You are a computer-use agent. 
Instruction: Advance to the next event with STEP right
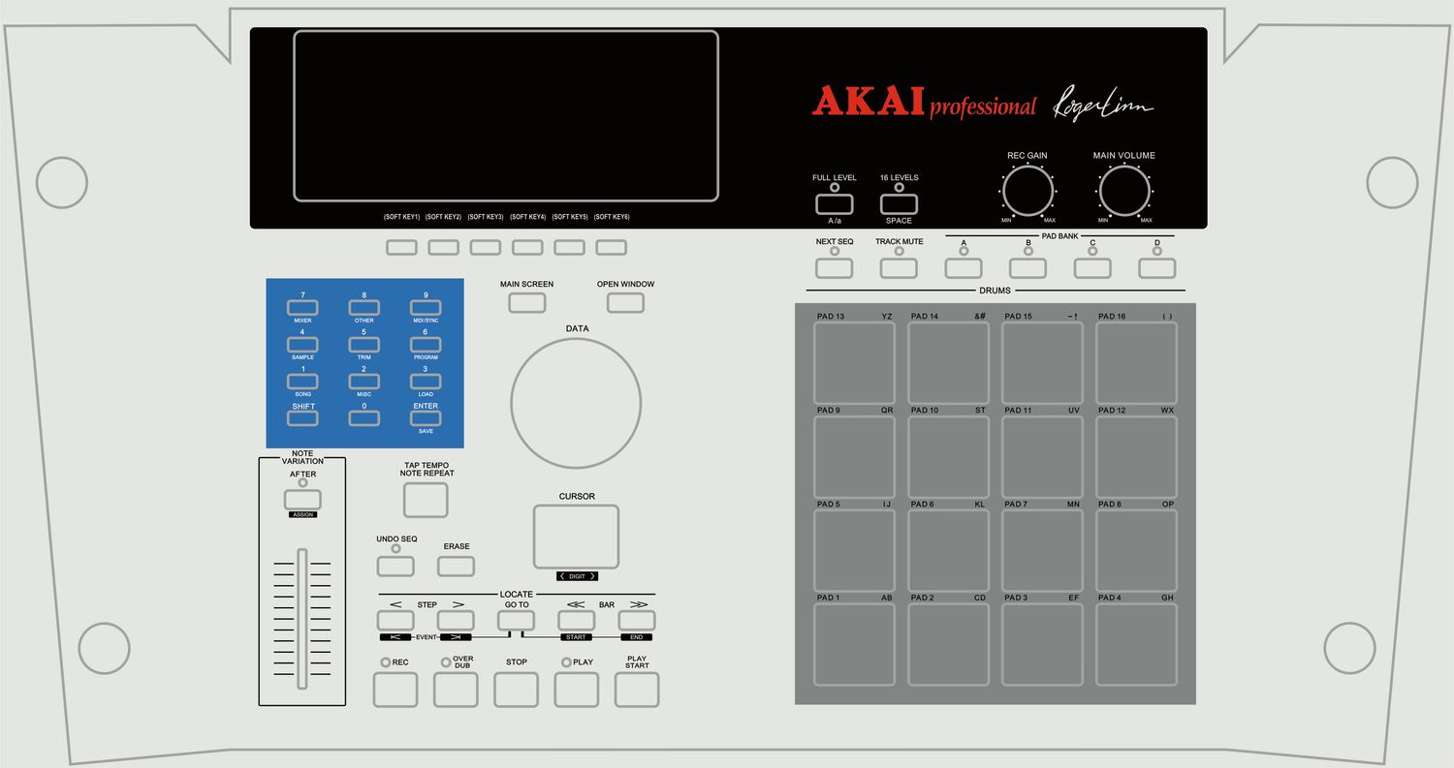tap(456, 619)
